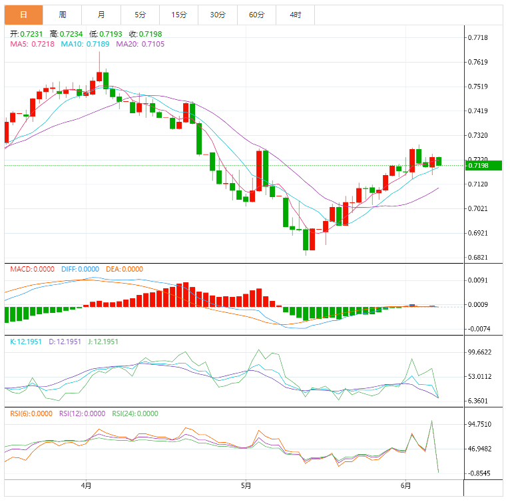Click the J:12.1951 KDJ label
This screenshot has height=502, width=510.
point(103,342)
